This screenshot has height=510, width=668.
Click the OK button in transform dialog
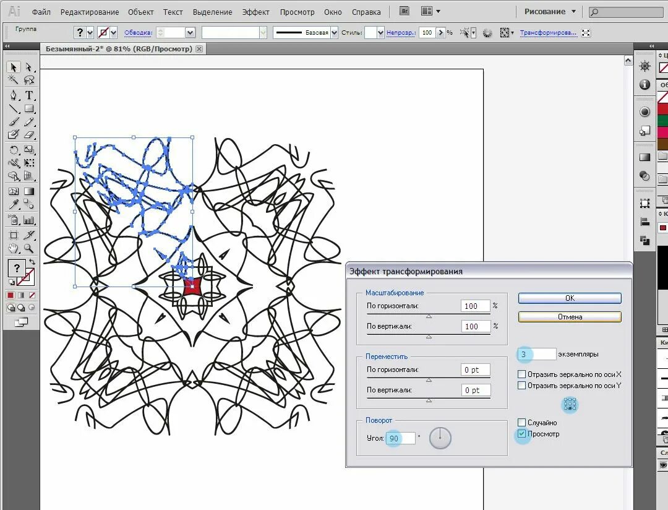[570, 298]
